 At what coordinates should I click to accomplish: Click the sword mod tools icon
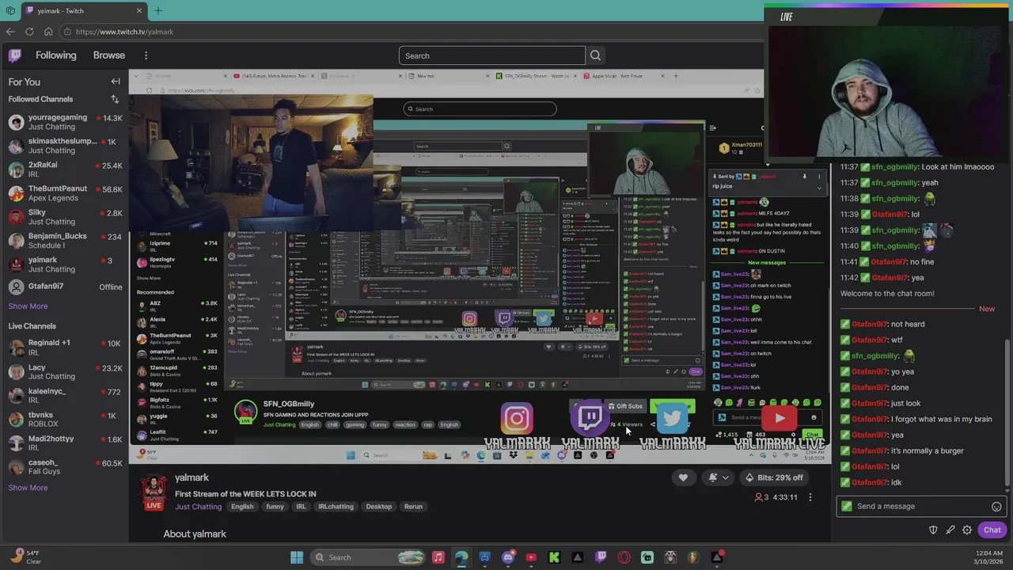(950, 530)
